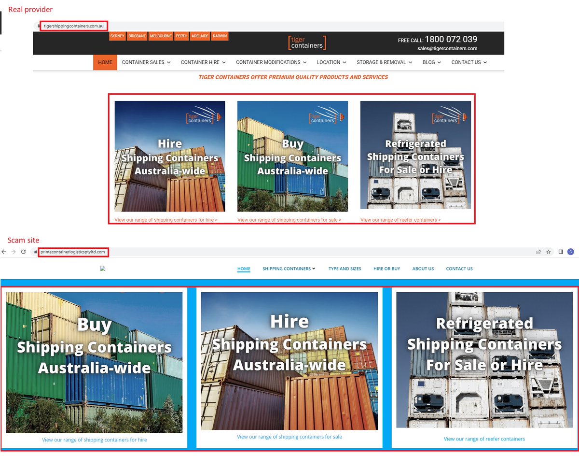Click the sales@tigercontainers.com email link
Image resolution: width=579 pixels, height=469 pixels.
[447, 48]
